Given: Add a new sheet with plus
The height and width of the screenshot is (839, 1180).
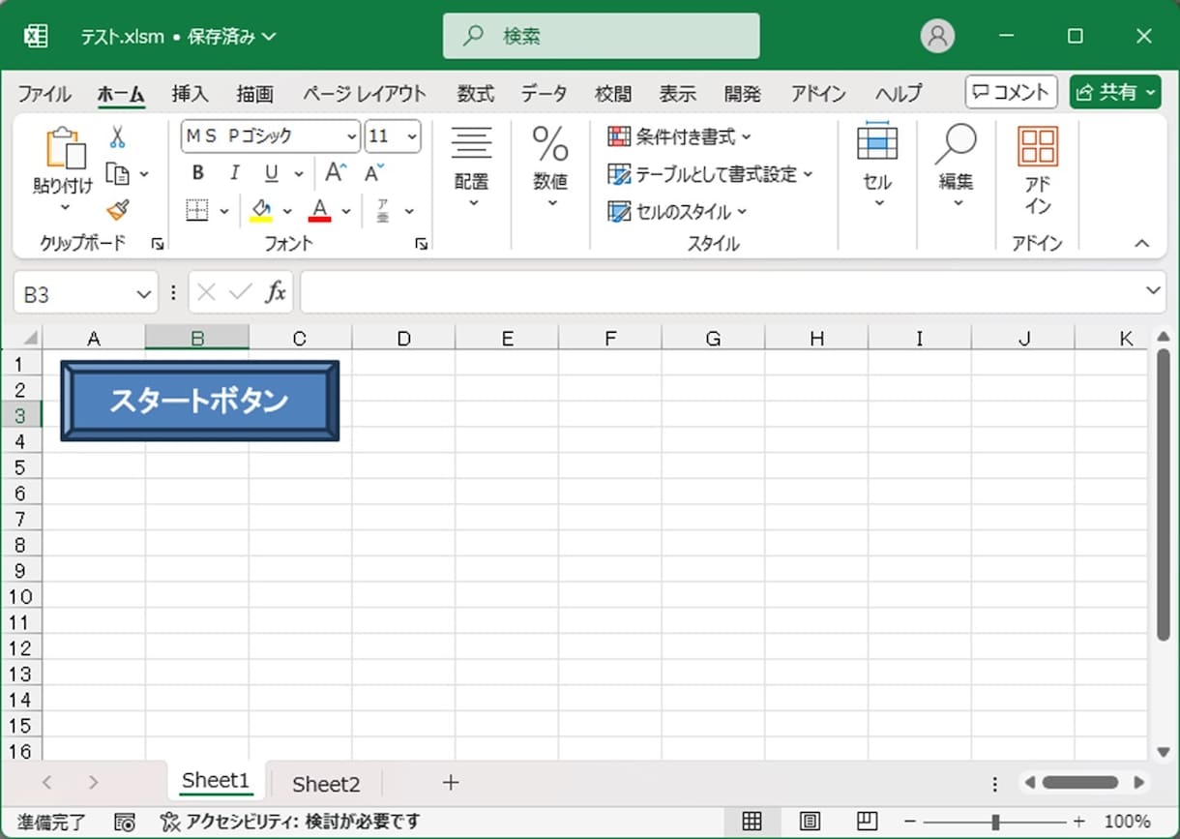Looking at the screenshot, I should coord(451,782).
